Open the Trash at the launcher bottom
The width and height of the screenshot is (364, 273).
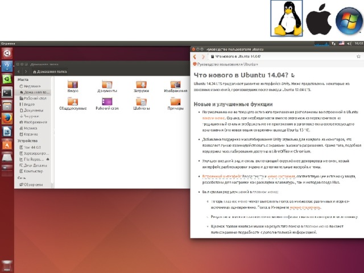(x=7, y=266)
